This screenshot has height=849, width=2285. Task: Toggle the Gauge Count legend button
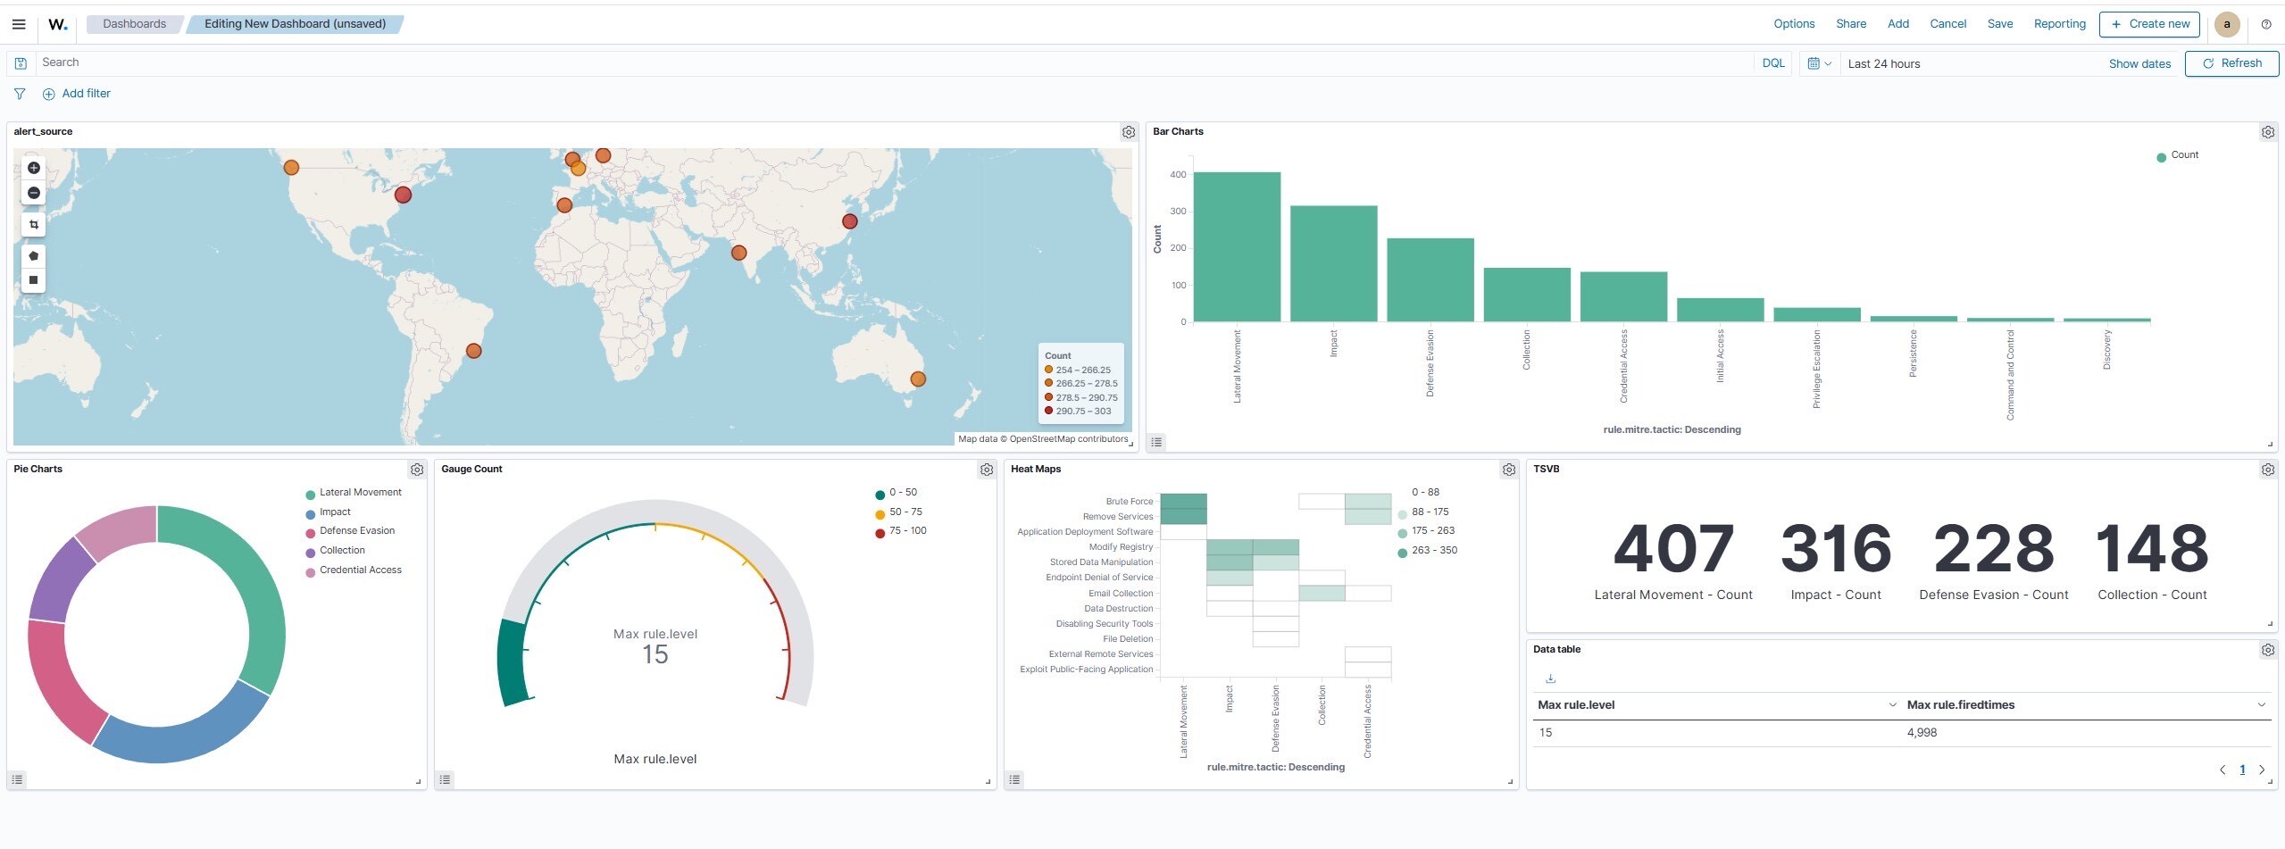445,779
